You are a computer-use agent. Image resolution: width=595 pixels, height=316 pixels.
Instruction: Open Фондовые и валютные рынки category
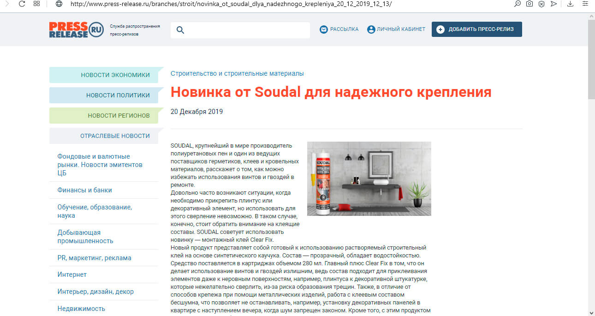tap(100, 165)
